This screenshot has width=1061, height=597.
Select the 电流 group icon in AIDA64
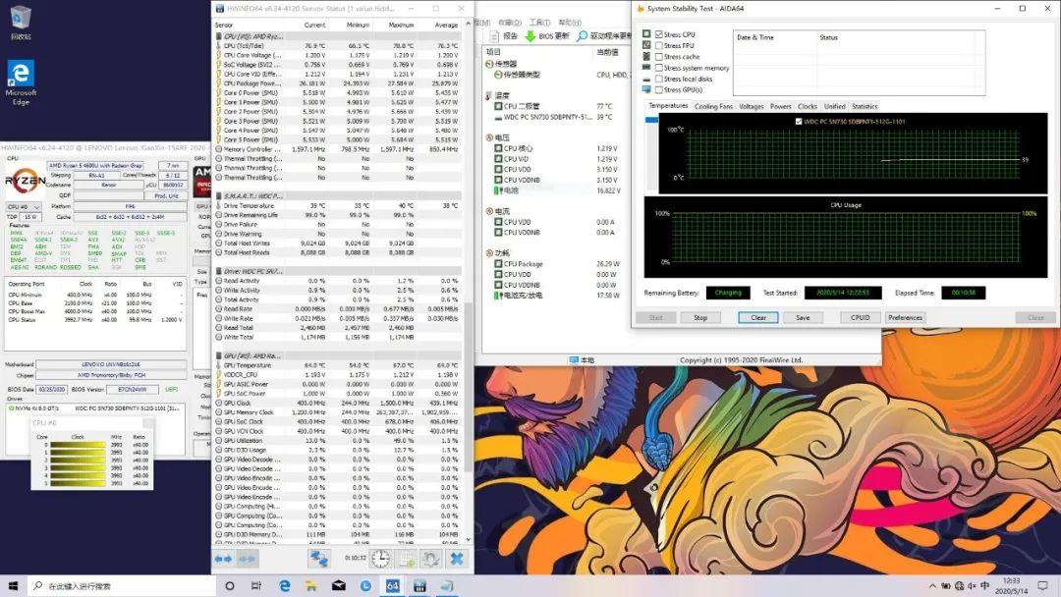pyautogui.click(x=489, y=211)
